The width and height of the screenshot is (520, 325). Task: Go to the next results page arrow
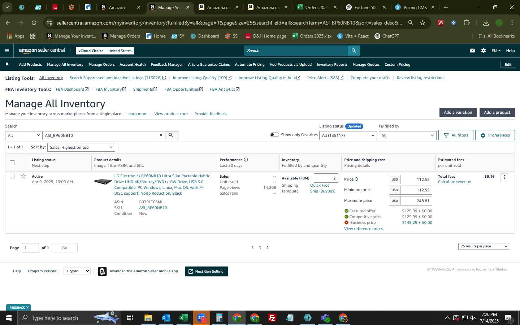point(268,247)
